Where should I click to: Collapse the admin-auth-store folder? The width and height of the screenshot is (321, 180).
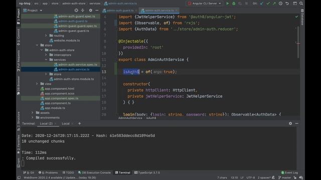click(x=42, y=50)
